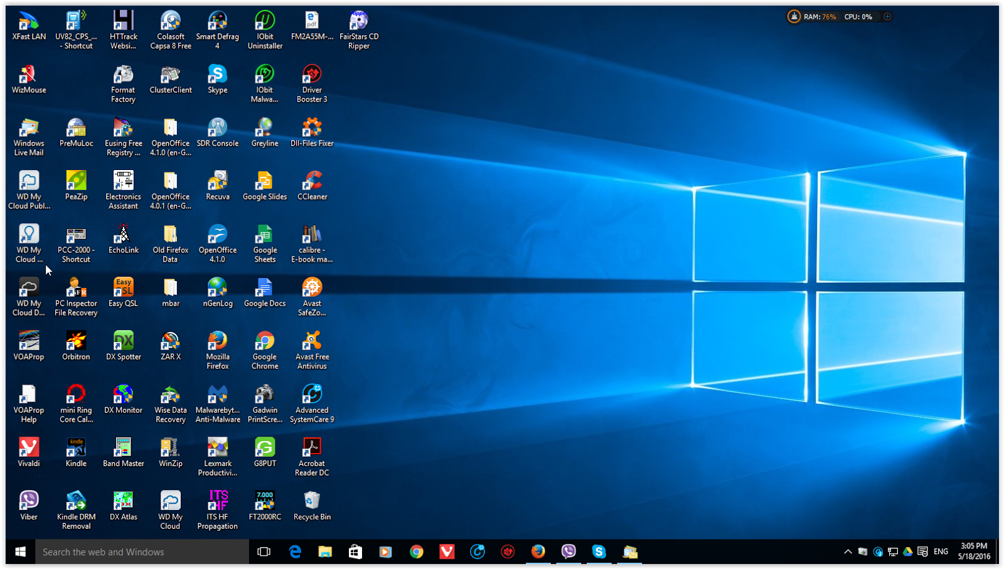Open Driver Booster 3 icon

(x=312, y=84)
